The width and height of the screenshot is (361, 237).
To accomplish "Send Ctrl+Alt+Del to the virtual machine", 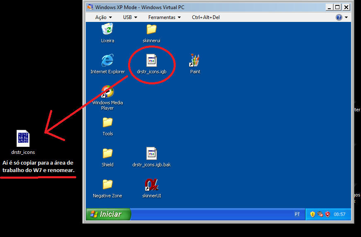I will [x=206, y=17].
